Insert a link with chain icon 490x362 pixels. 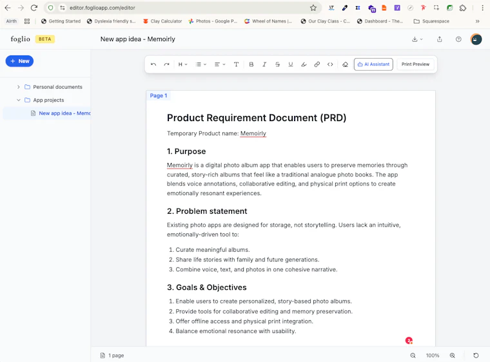coord(317,64)
